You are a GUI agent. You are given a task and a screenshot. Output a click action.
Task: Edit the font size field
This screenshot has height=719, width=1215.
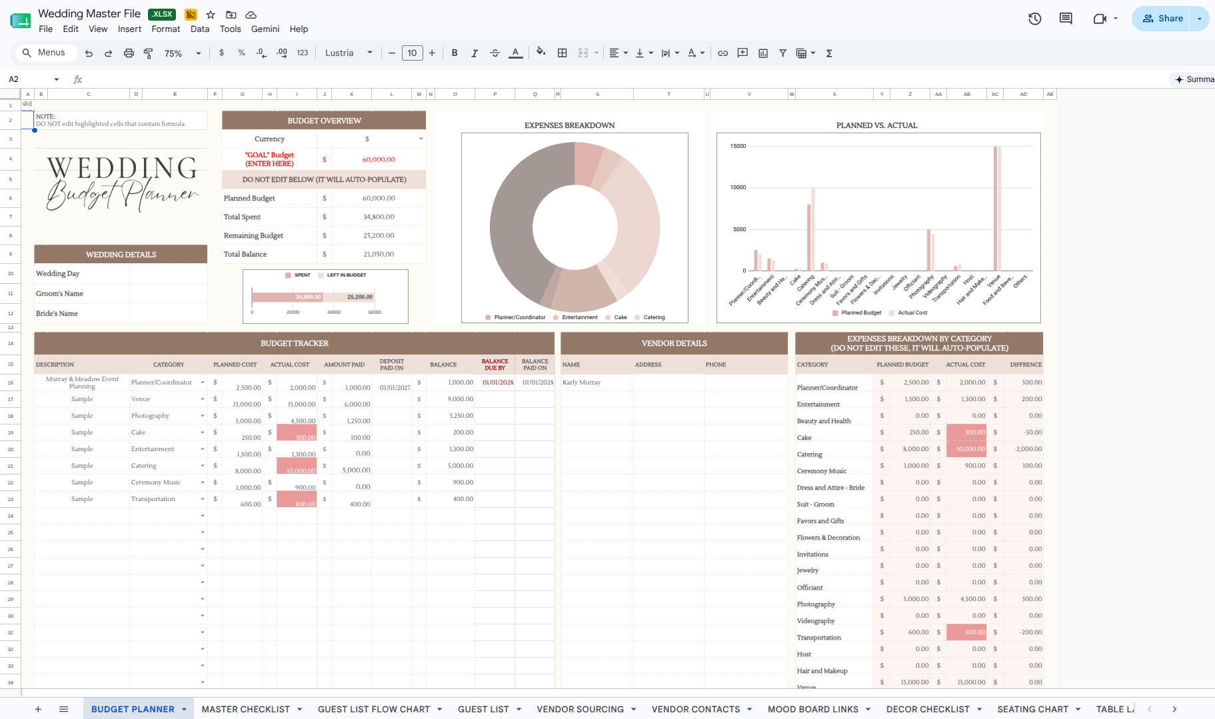coord(412,53)
